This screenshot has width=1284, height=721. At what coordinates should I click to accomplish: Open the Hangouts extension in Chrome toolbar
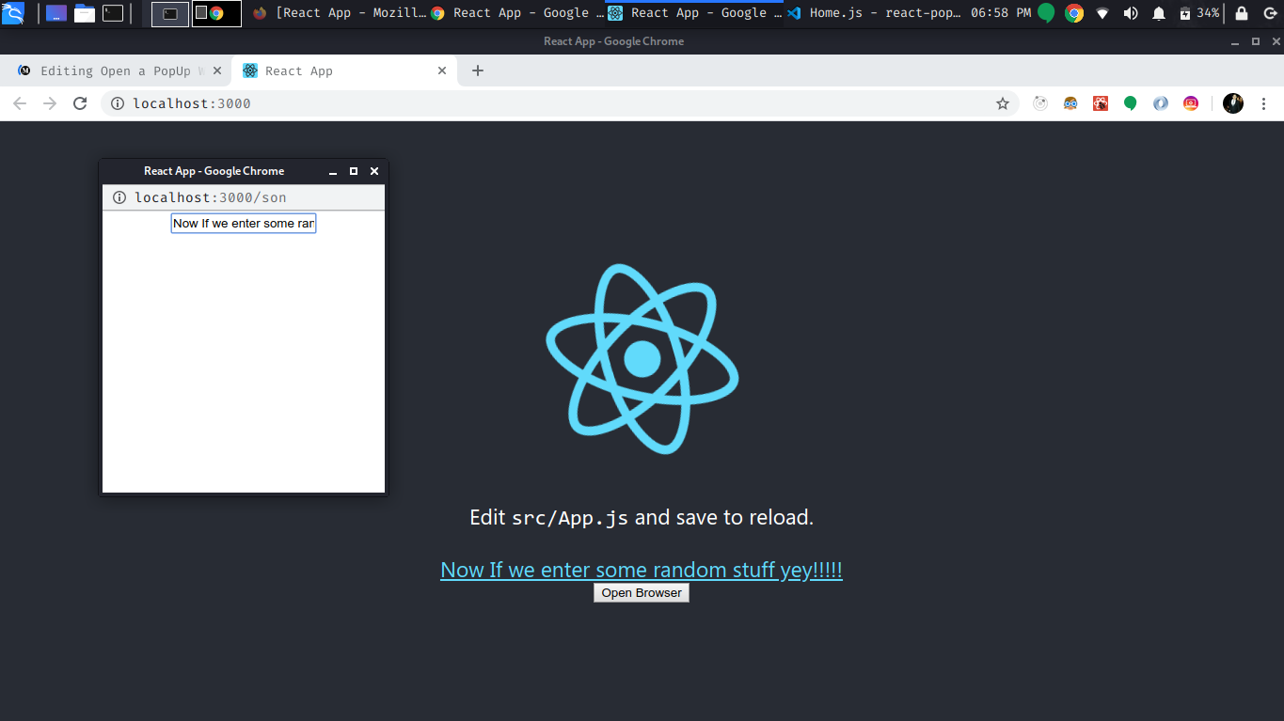pos(1131,103)
